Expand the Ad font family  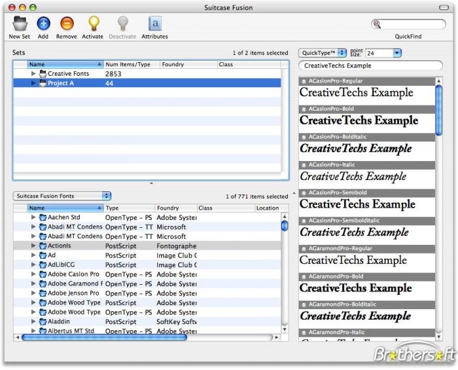[33, 255]
